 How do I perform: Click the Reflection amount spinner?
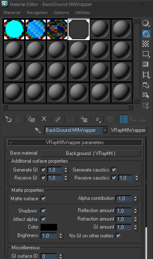[x=136, y=210]
